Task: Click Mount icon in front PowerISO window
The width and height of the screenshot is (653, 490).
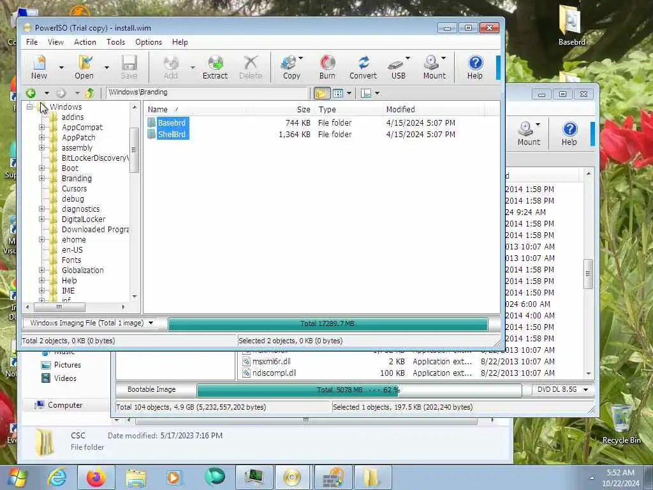Action: click(x=434, y=66)
